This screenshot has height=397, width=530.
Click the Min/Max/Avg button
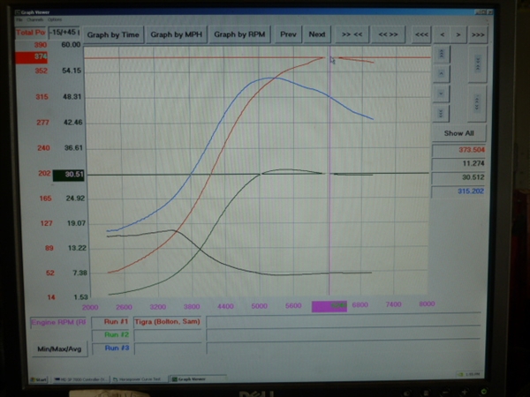pos(59,348)
